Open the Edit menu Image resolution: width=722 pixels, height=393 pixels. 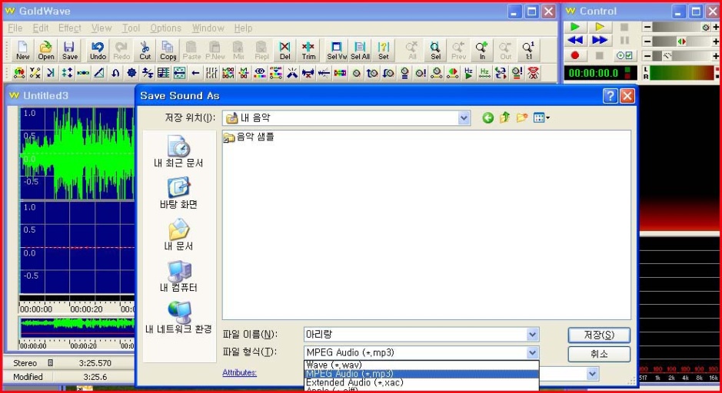(41, 28)
